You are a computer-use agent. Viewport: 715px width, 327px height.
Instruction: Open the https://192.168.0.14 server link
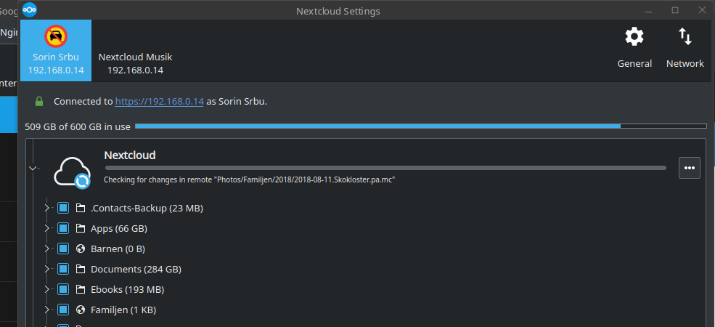pos(159,102)
